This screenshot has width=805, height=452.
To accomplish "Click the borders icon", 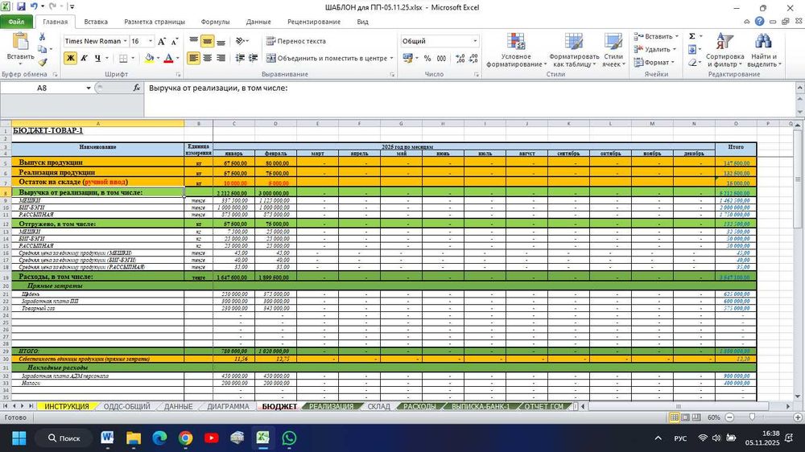I will click(123, 58).
